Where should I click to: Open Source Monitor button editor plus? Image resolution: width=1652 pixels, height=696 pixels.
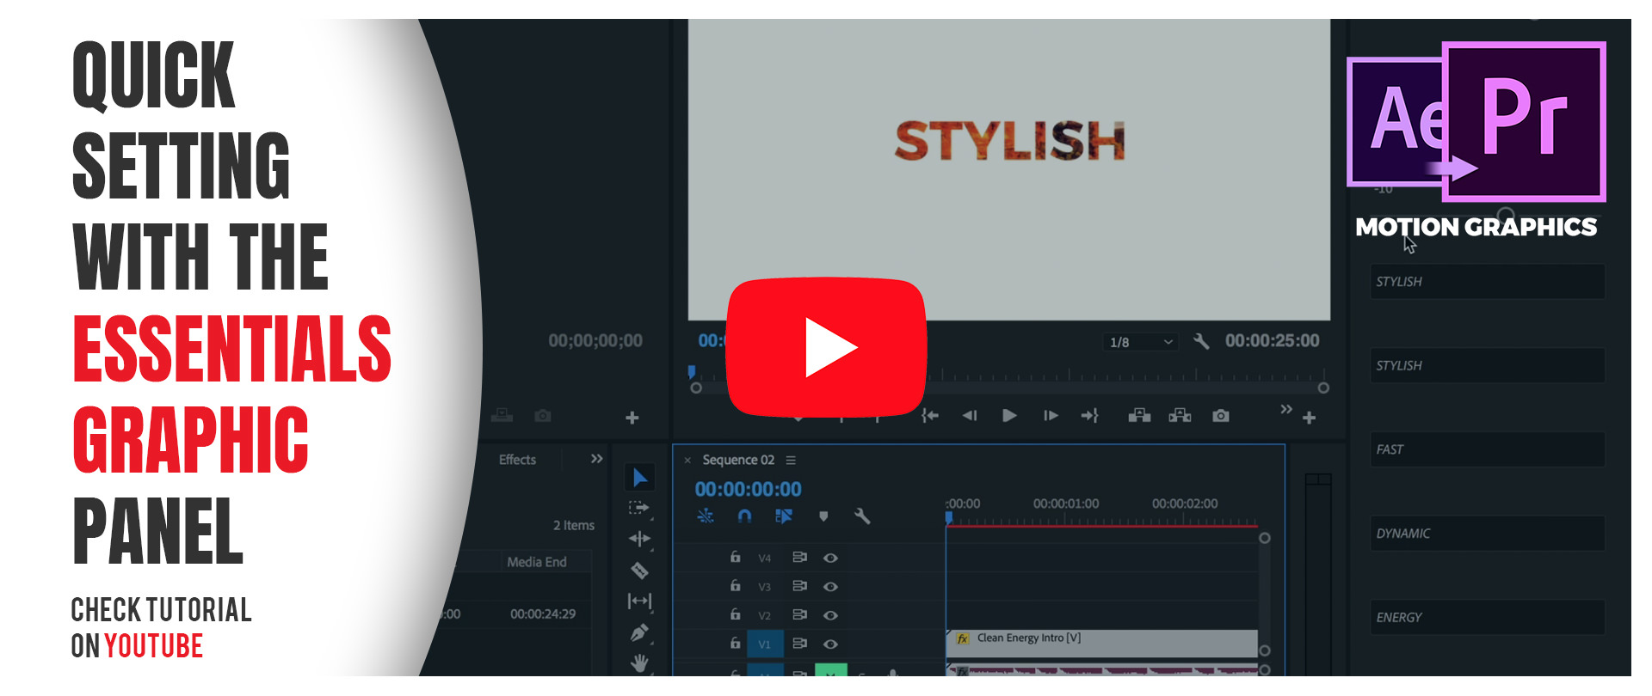pyautogui.click(x=632, y=418)
